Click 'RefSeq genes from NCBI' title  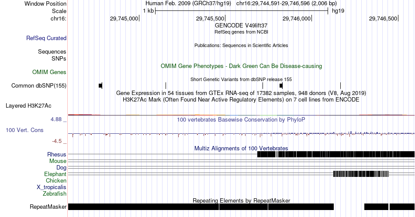241,32
